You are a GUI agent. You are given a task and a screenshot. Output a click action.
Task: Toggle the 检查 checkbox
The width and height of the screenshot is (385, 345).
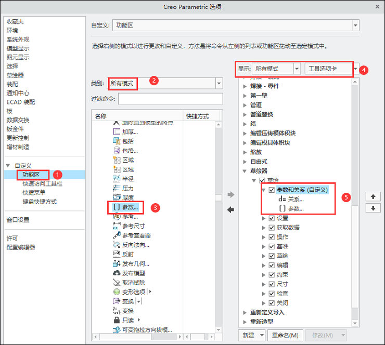pos(272,294)
